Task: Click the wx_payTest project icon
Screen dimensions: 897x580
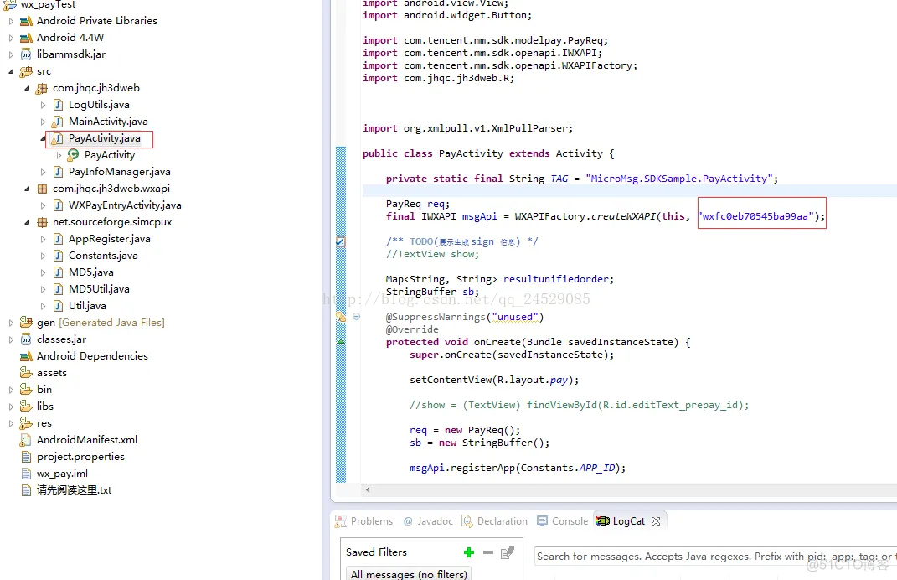Action: click(9, 4)
